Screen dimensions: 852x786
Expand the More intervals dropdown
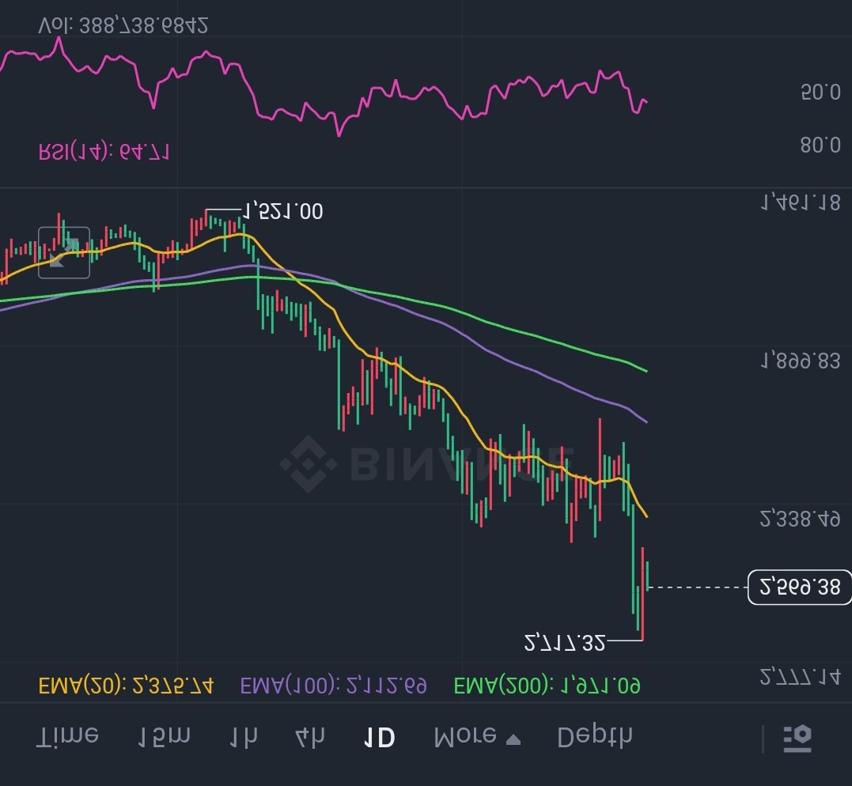coord(477,736)
